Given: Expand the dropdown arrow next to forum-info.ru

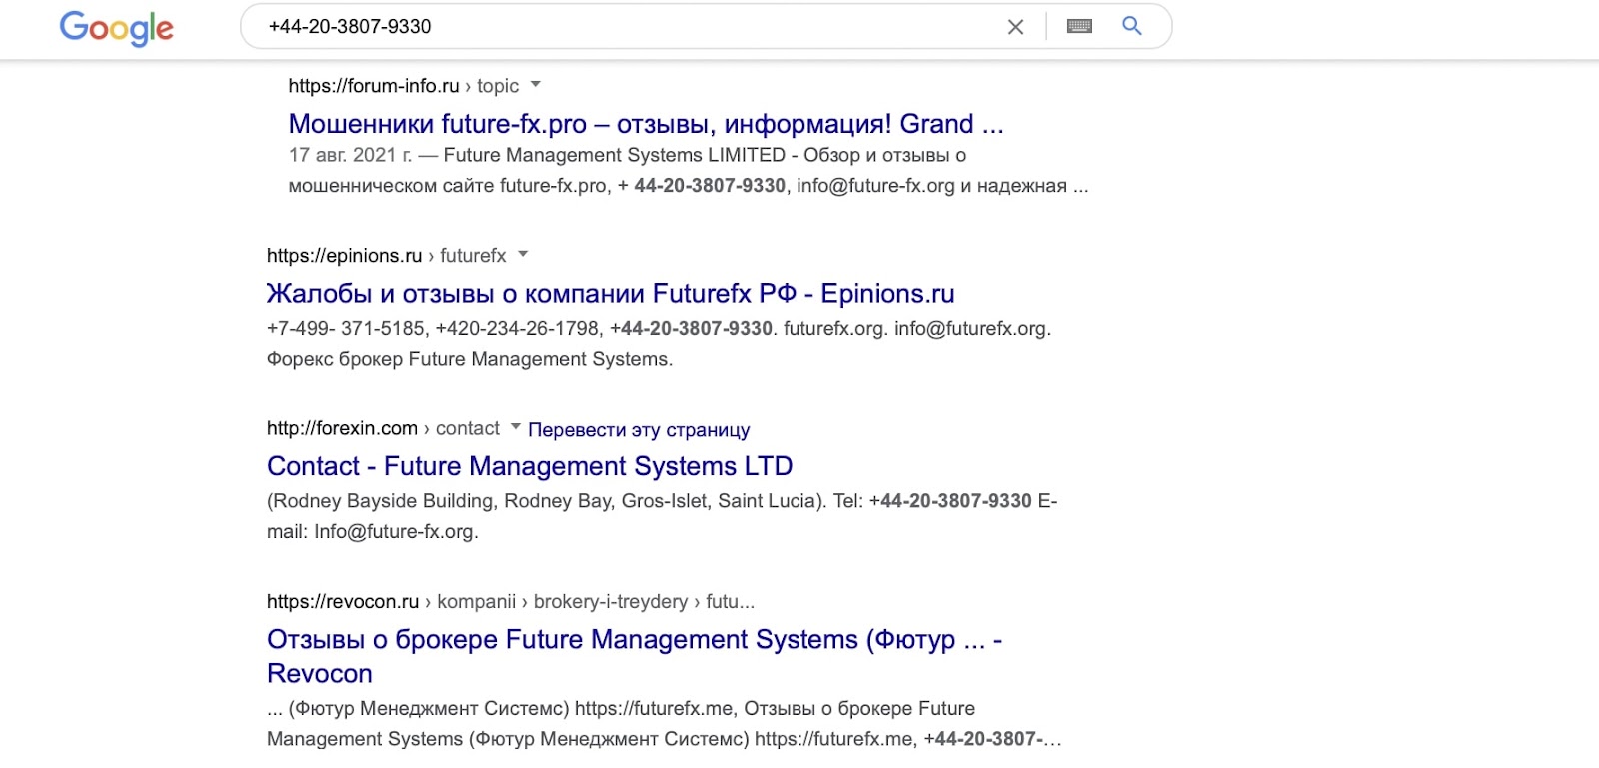Looking at the screenshot, I should point(535,84).
